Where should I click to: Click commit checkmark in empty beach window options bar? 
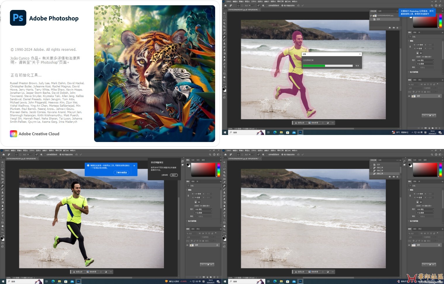tap(303, 155)
